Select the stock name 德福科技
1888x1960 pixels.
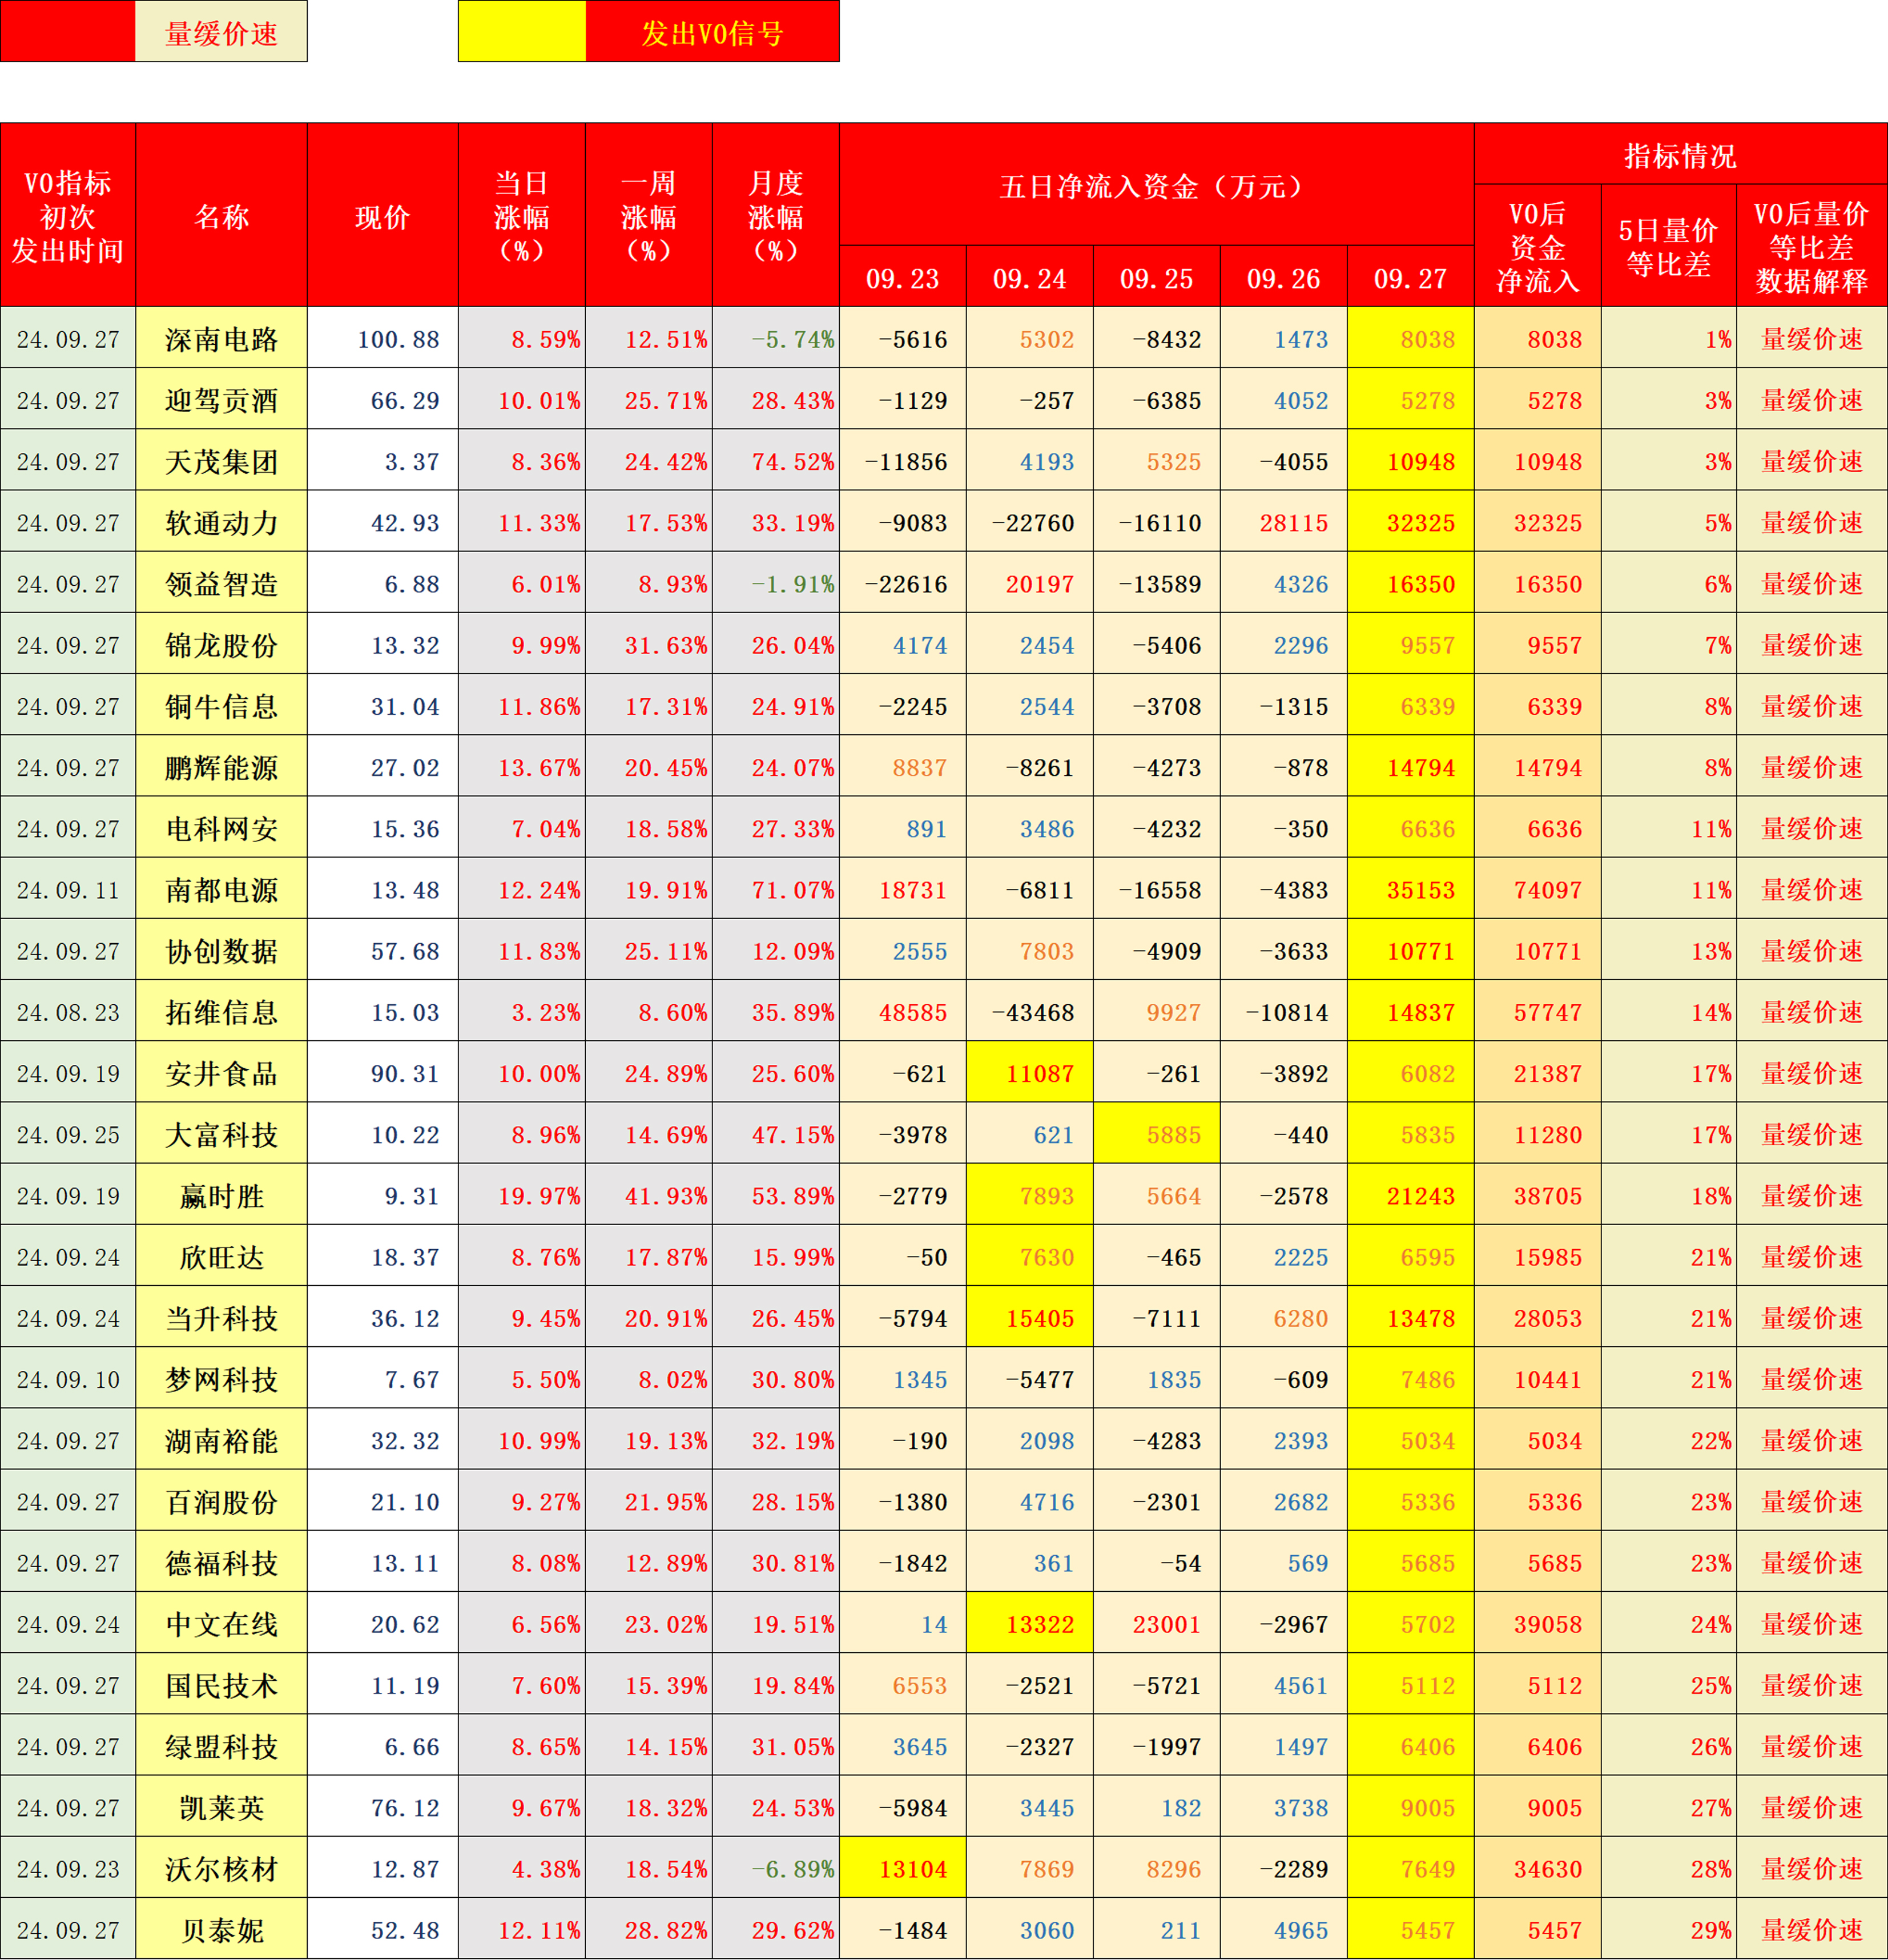[x=221, y=1563]
